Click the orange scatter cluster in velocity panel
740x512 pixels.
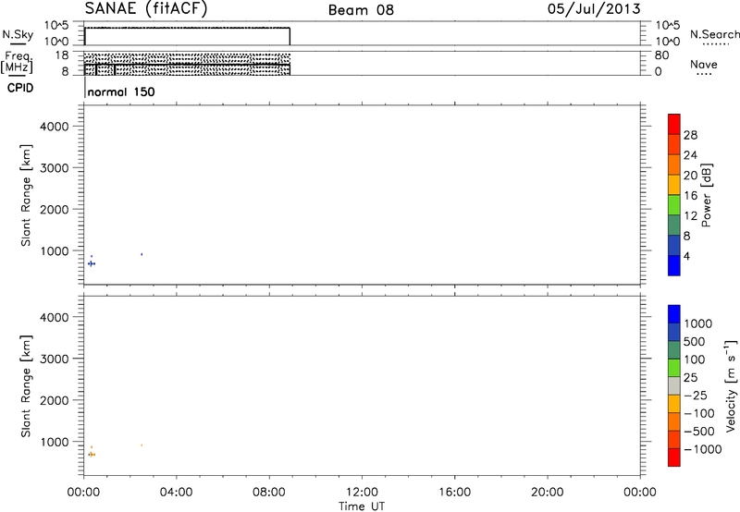(92, 454)
